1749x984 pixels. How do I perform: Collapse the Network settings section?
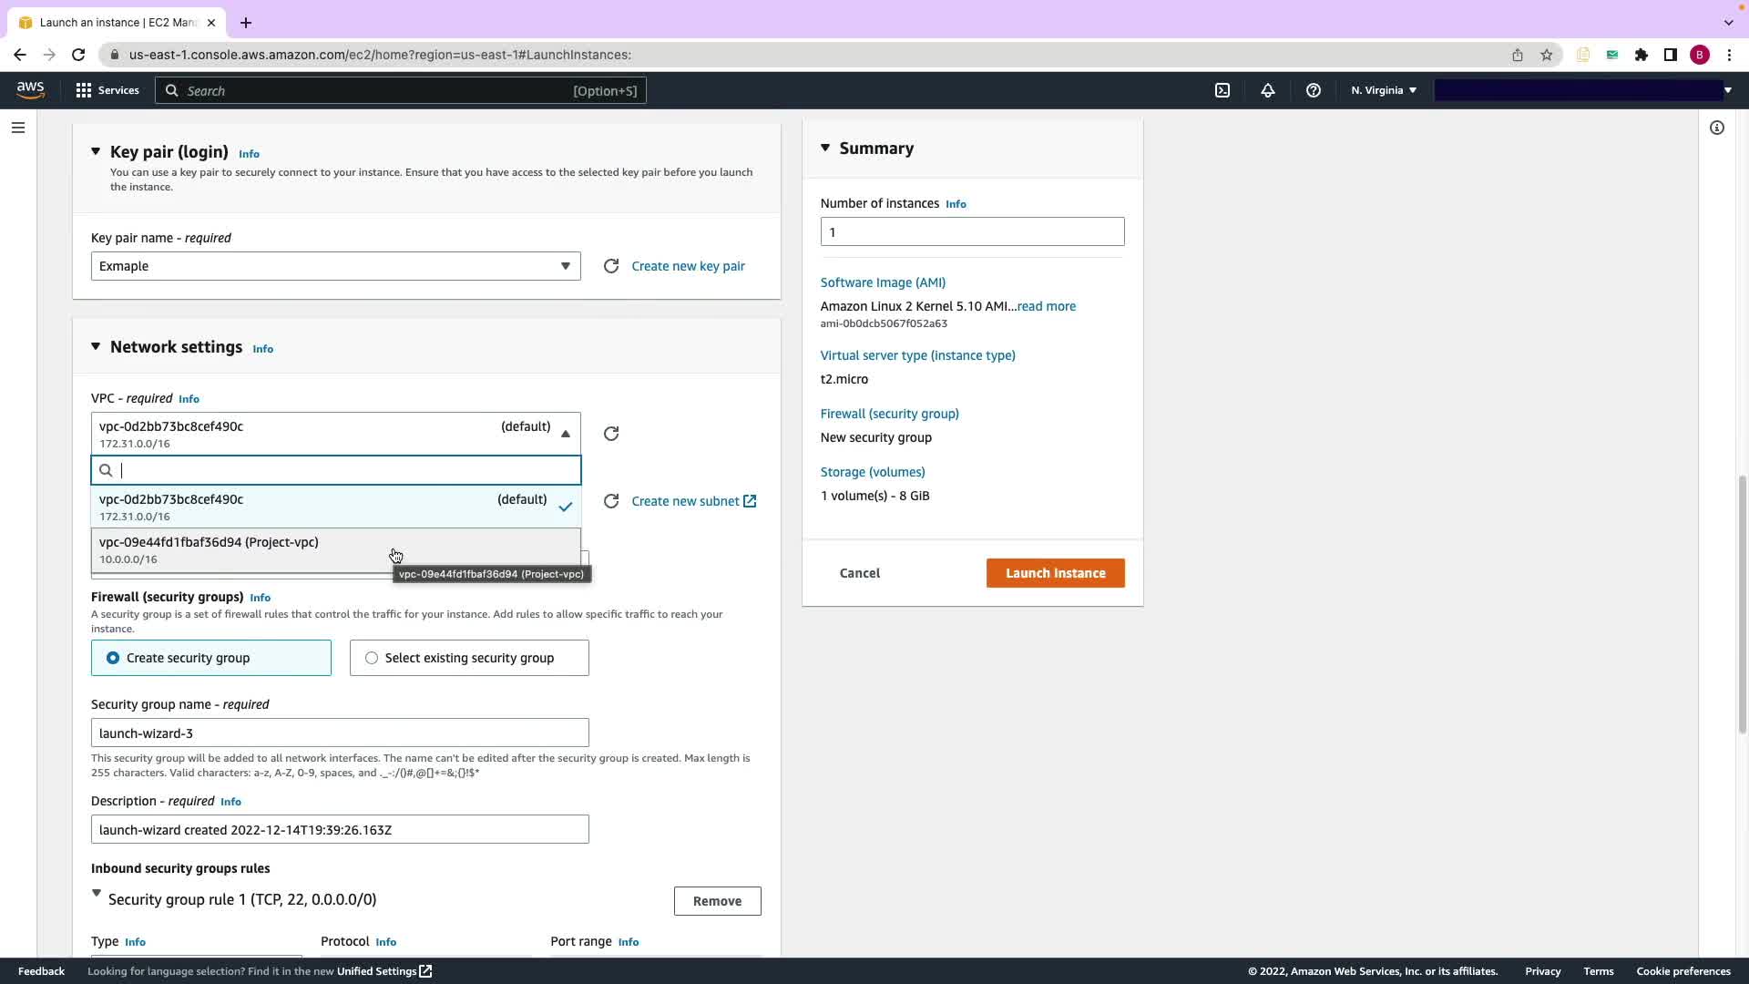[x=96, y=346]
